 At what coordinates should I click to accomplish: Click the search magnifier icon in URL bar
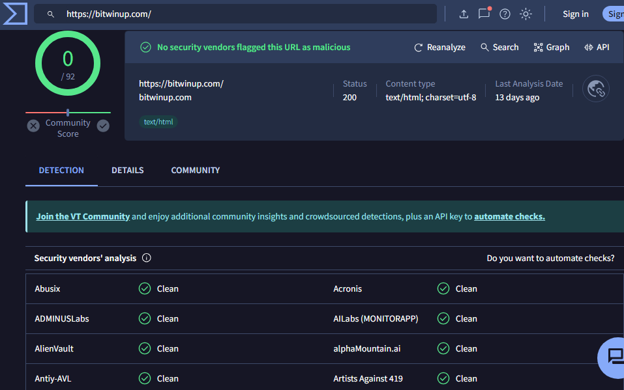[x=51, y=14]
